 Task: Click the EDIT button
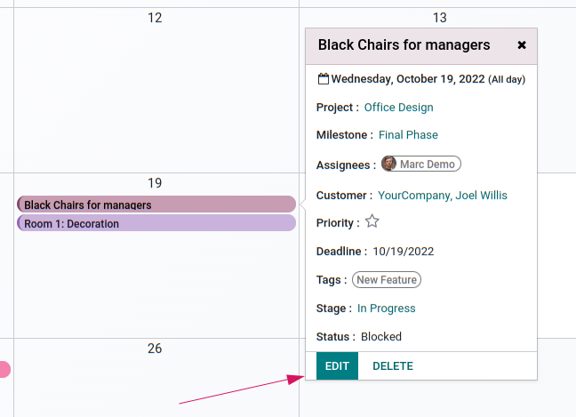point(337,366)
